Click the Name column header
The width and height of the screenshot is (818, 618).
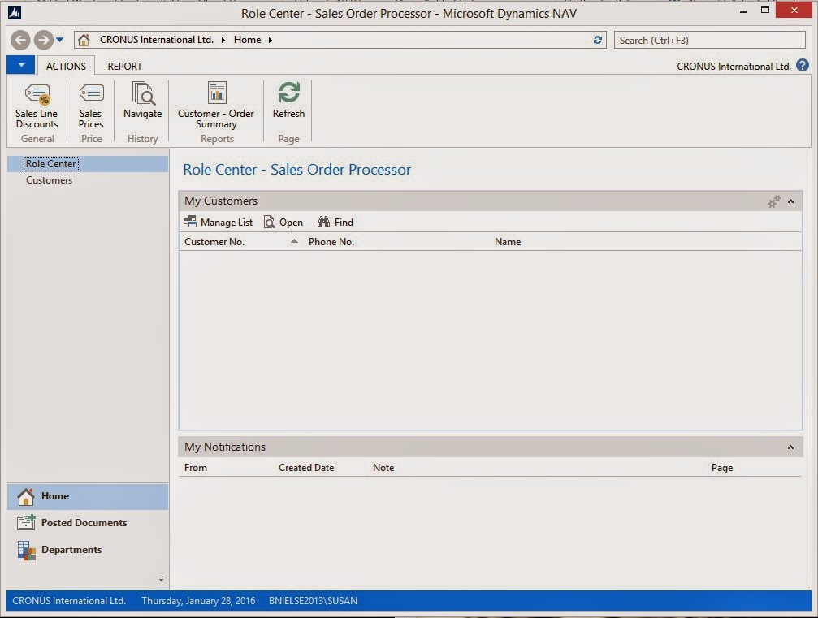coord(508,241)
